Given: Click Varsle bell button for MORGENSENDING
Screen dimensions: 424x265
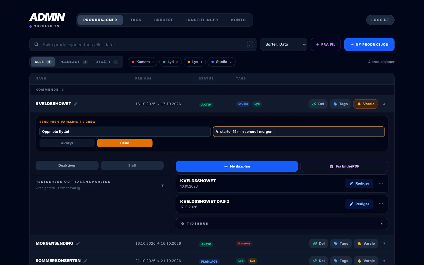Looking at the screenshot, I should (x=366, y=244).
